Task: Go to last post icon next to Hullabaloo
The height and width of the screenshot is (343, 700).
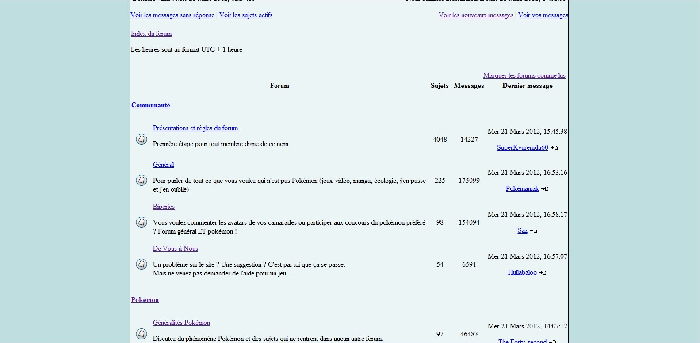Action: point(543,273)
